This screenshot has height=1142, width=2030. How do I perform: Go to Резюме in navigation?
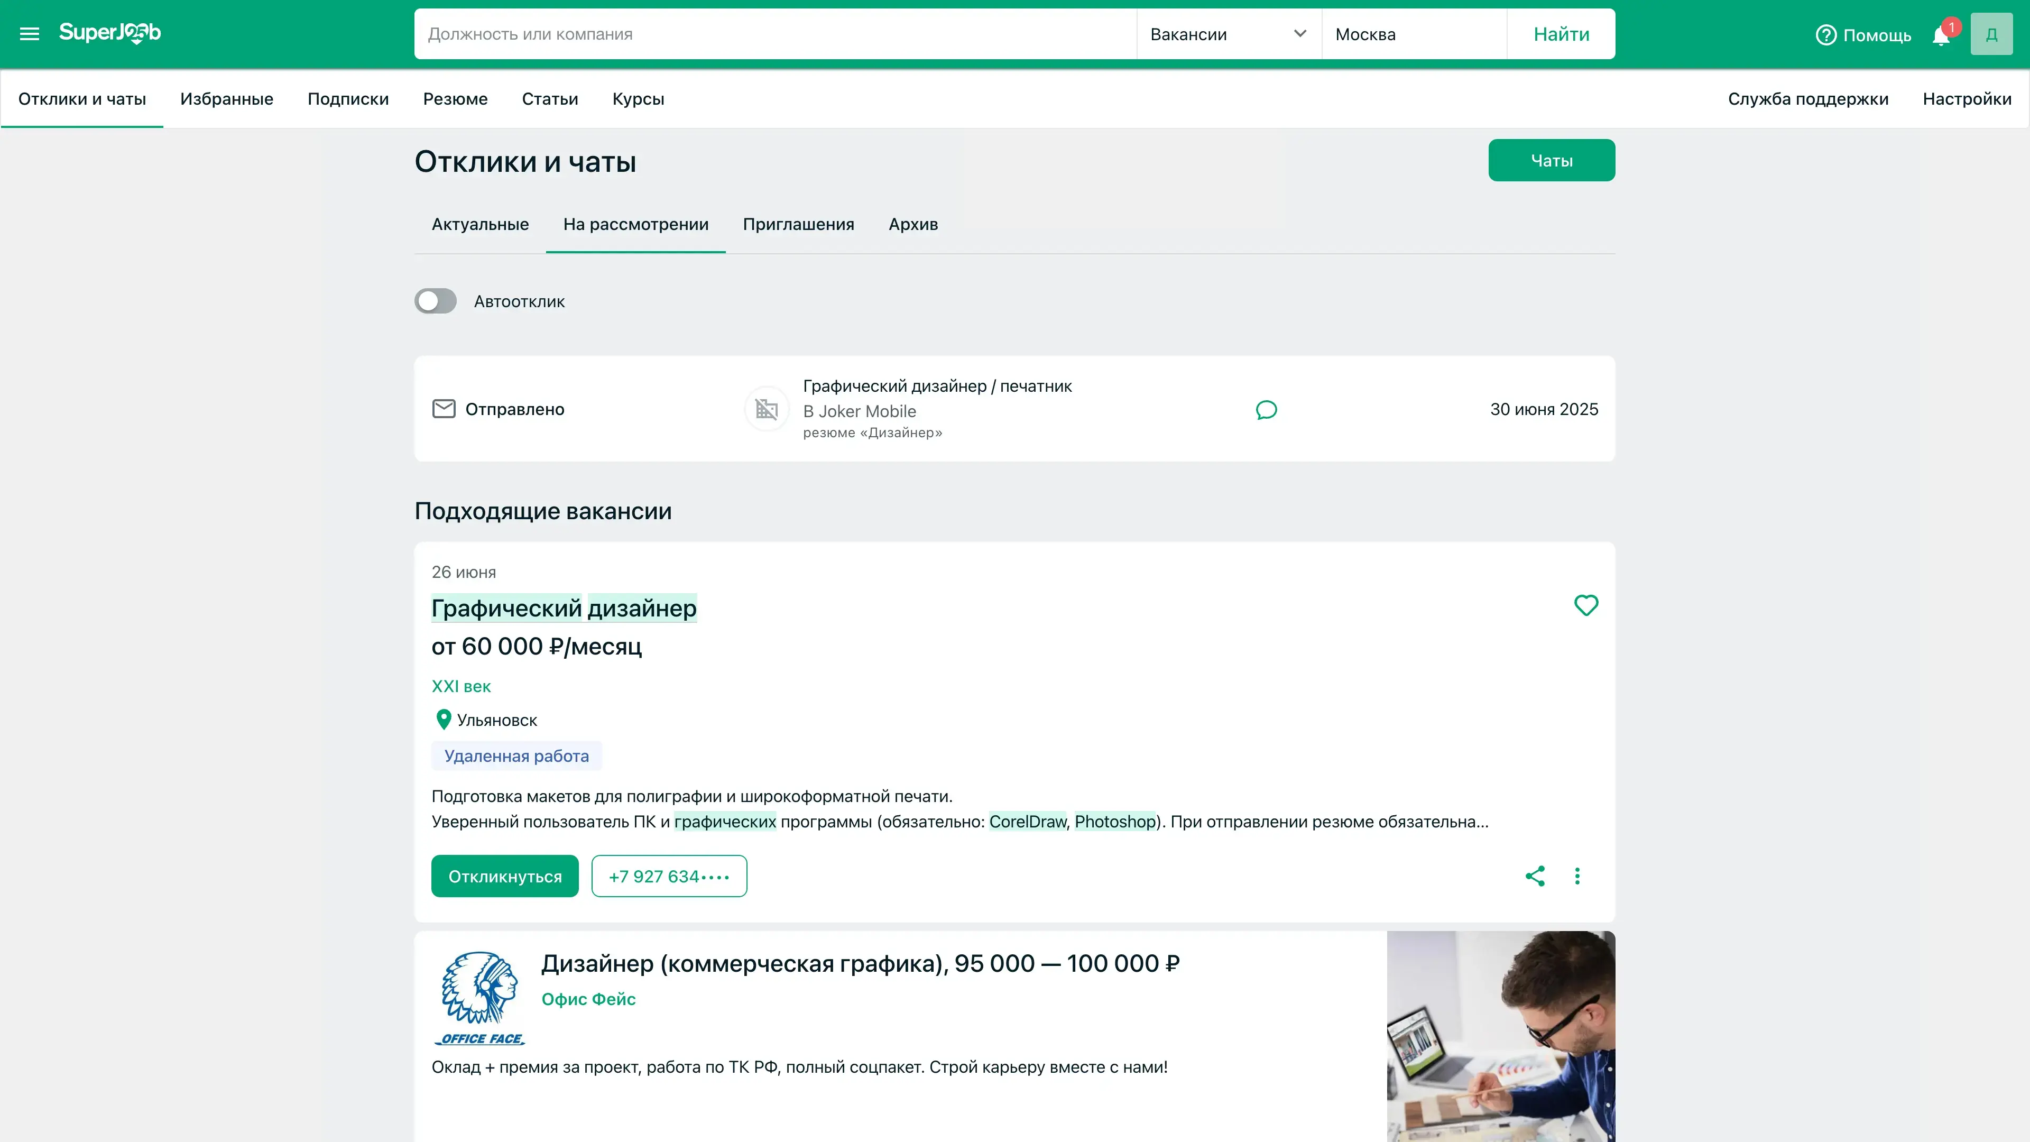pyautogui.click(x=455, y=99)
